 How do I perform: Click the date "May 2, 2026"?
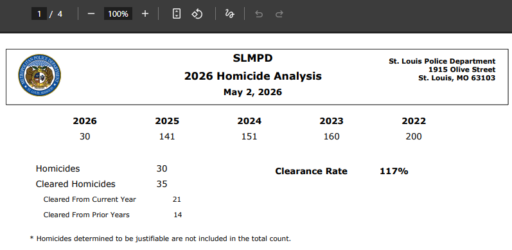click(252, 92)
